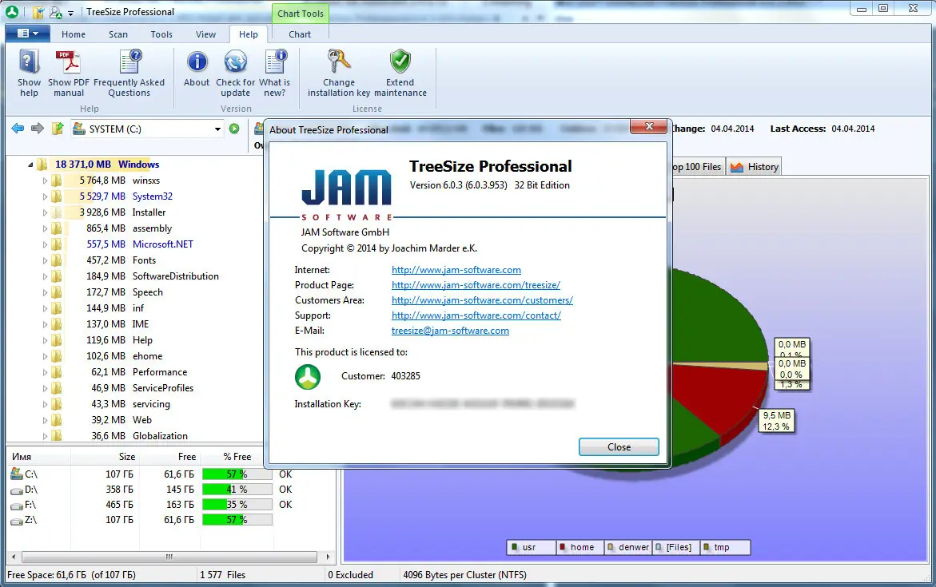Switch to the Home ribbon tab
The image size is (936, 587).
pyautogui.click(x=74, y=34)
